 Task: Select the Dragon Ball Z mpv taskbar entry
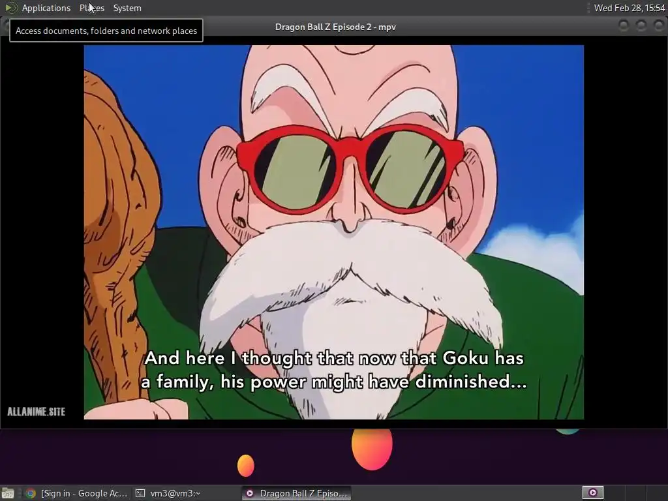click(297, 493)
